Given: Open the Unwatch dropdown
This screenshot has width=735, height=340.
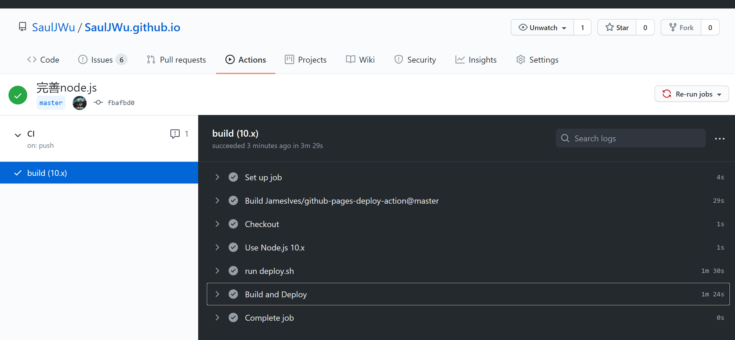Looking at the screenshot, I should coord(542,28).
